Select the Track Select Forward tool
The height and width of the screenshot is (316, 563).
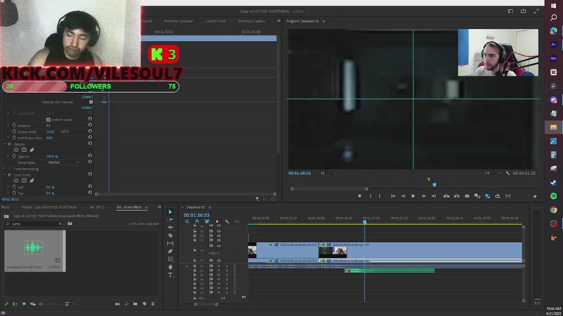pos(170,219)
